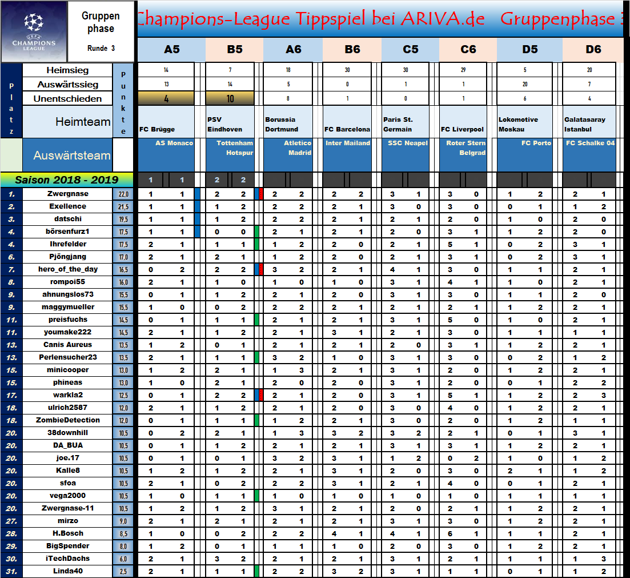Click the Gruppenphase Runde 3 cell
Image resolution: width=630 pixels, height=578 pixels.
[x=101, y=31]
